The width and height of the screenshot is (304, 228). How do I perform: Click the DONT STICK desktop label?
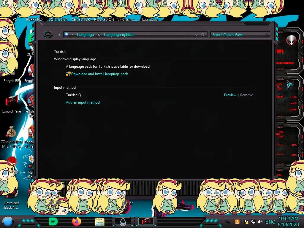click(x=58, y=20)
